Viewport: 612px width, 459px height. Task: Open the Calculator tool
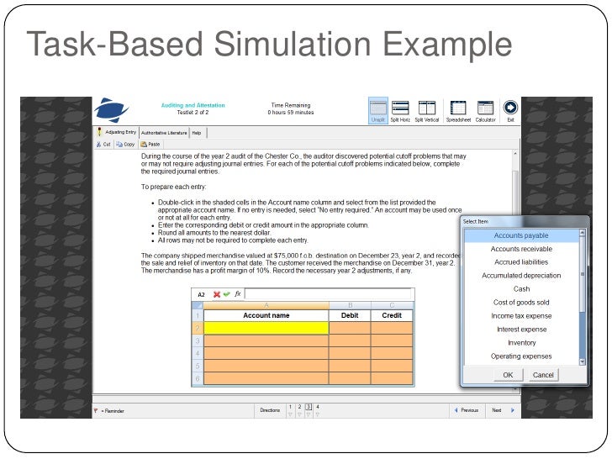[x=485, y=108]
